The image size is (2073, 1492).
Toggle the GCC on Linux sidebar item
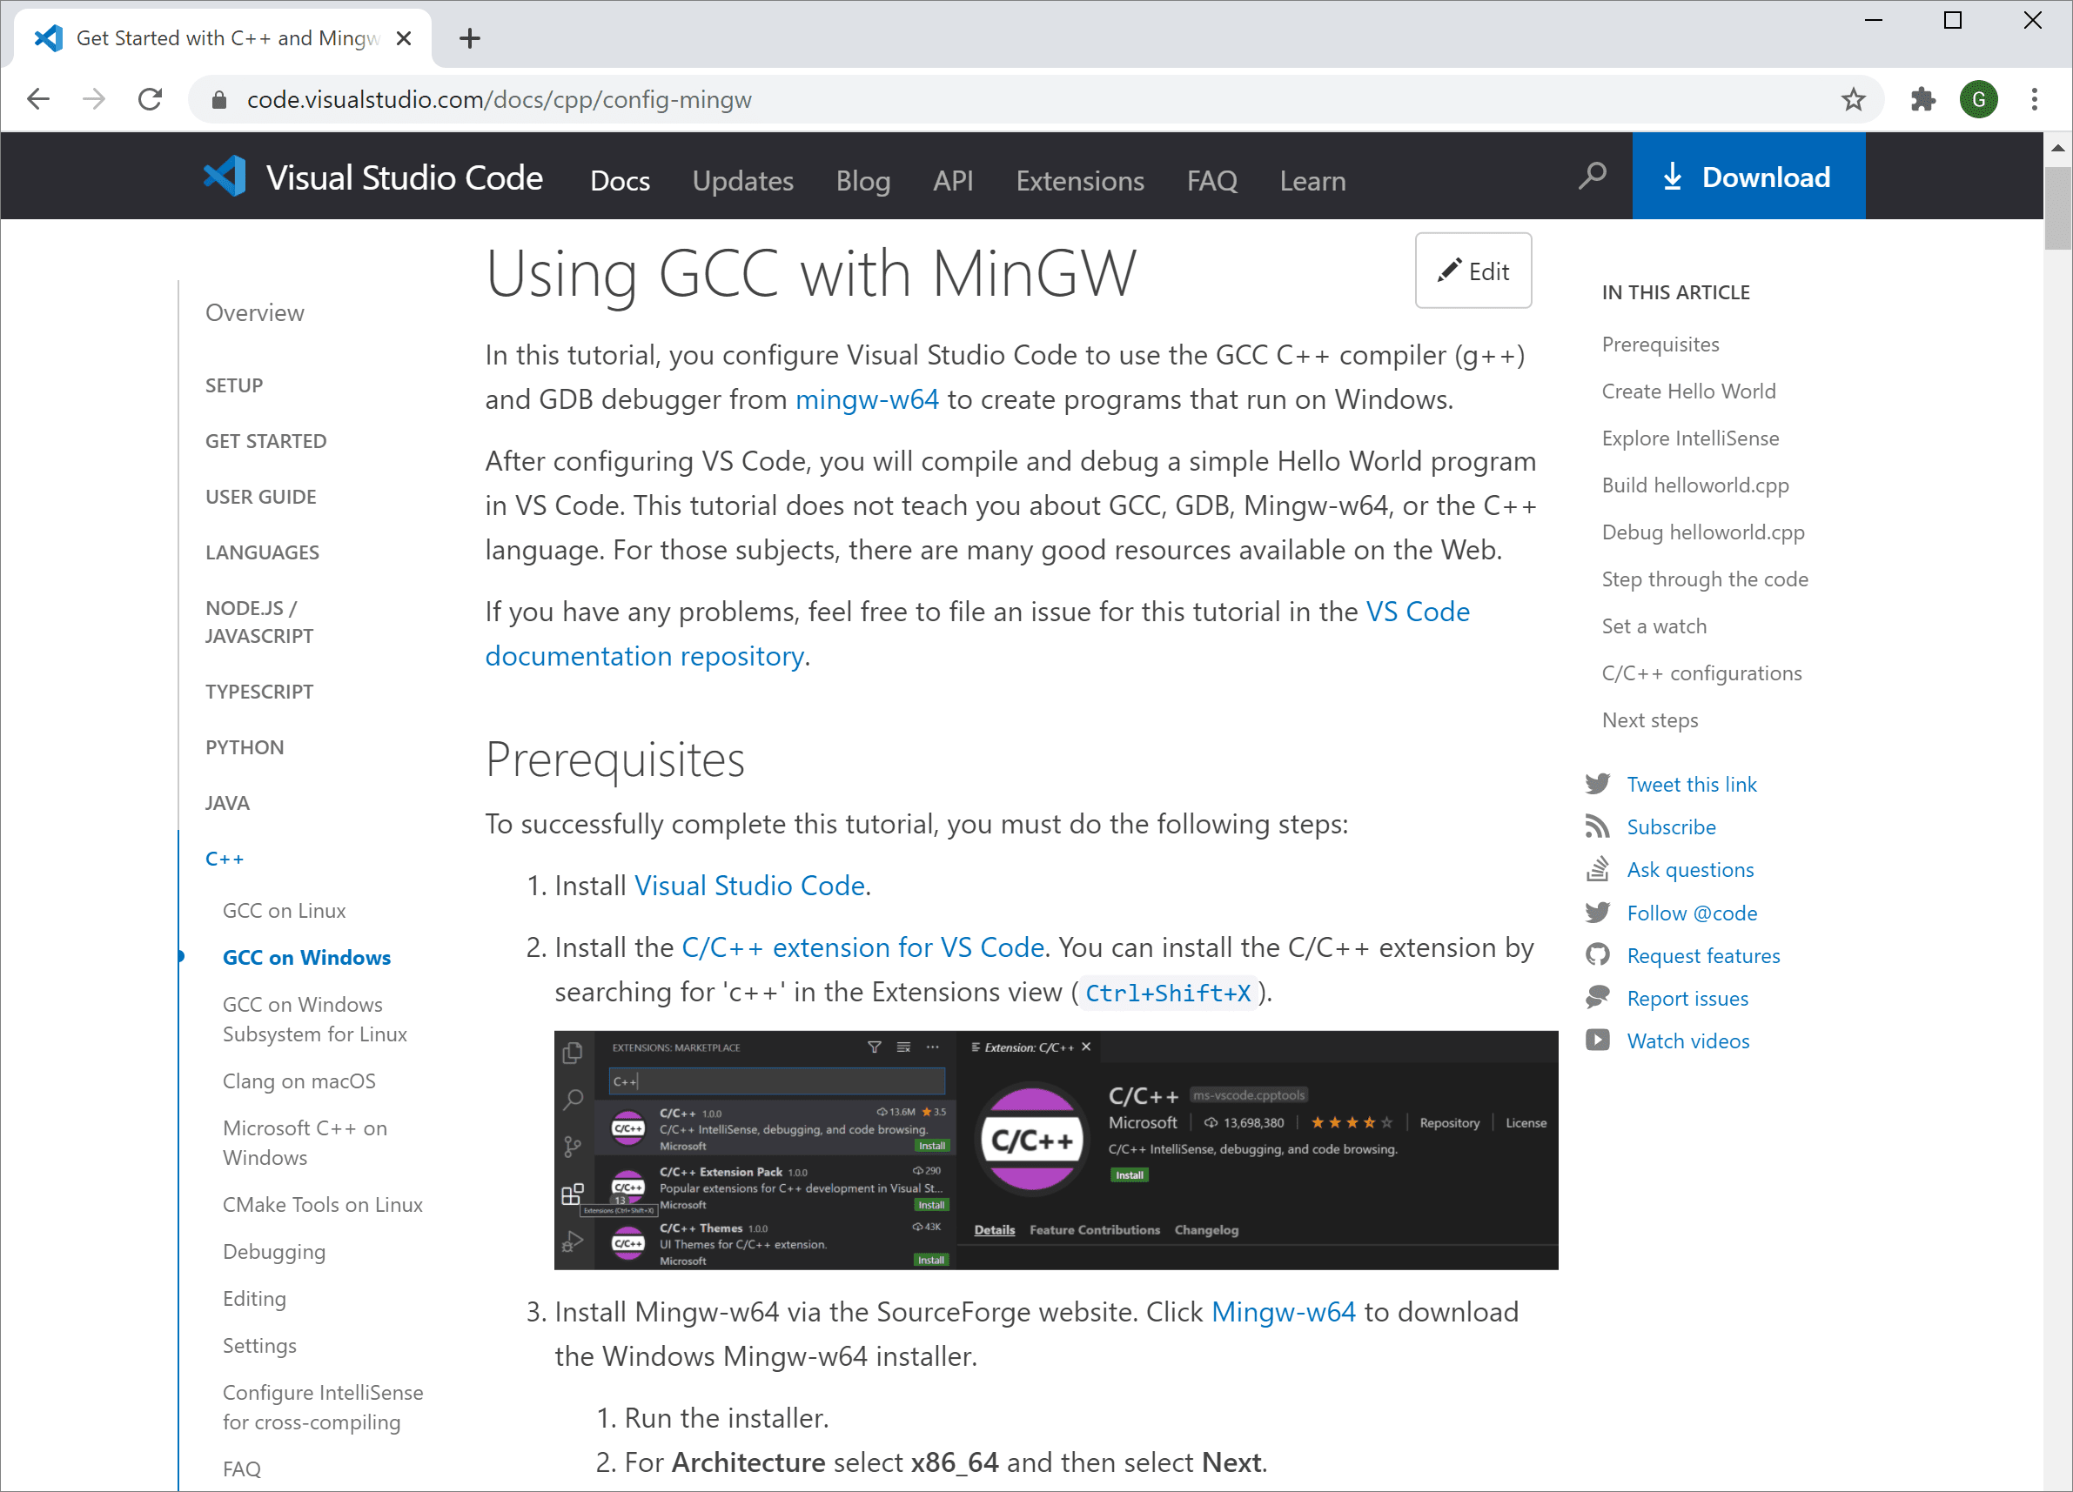tap(285, 909)
